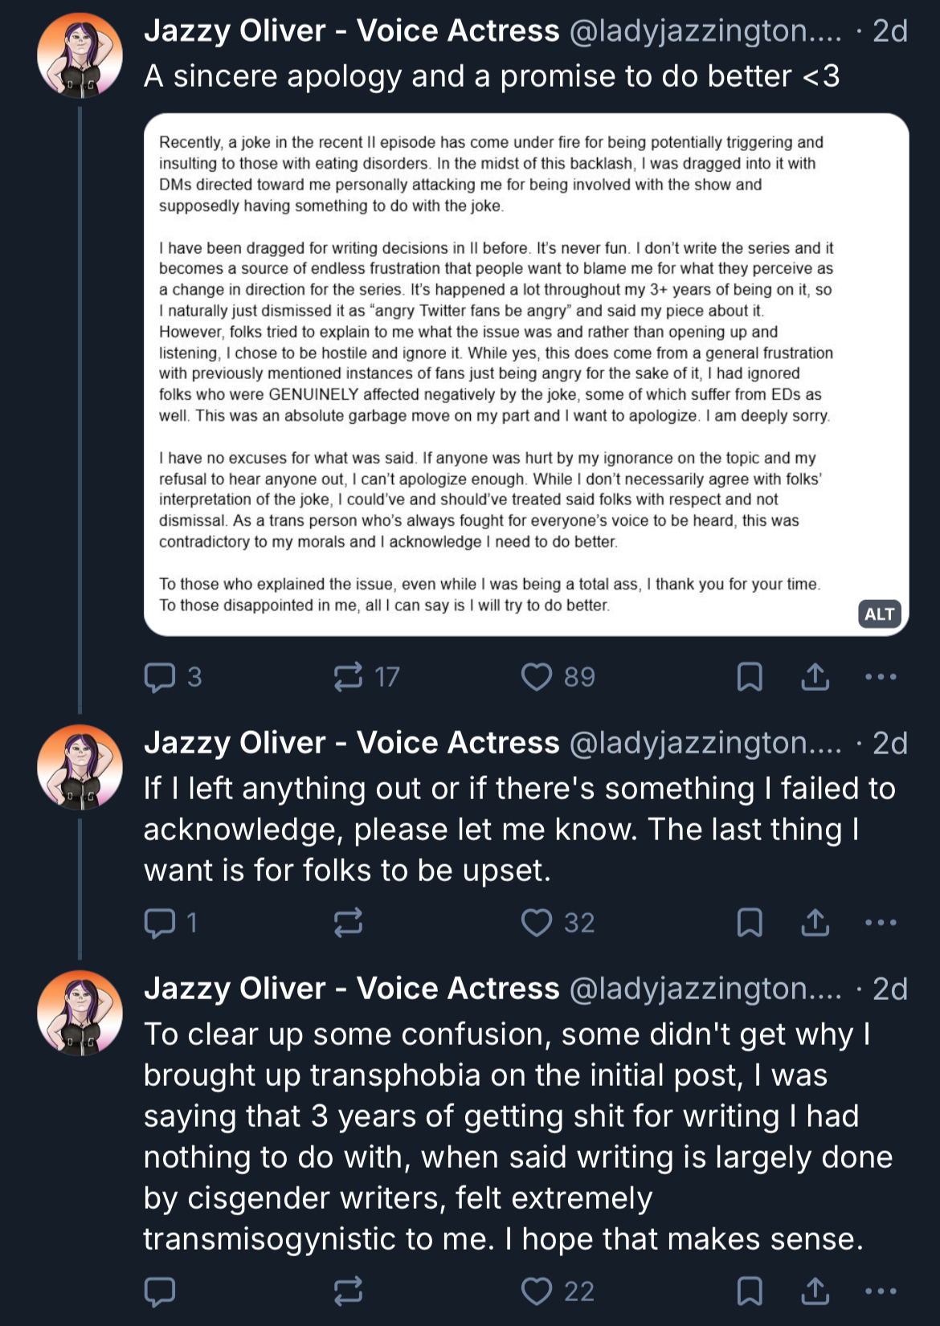Repost the 'If I left anything out' post
This screenshot has width=940, height=1326.
pos(348,923)
